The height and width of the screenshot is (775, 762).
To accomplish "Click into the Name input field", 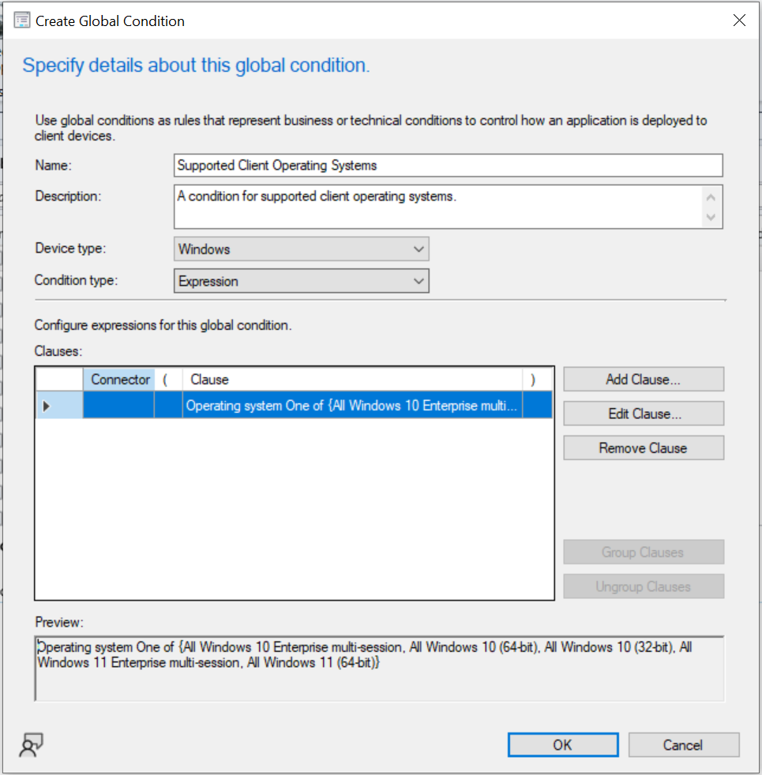I will click(448, 166).
